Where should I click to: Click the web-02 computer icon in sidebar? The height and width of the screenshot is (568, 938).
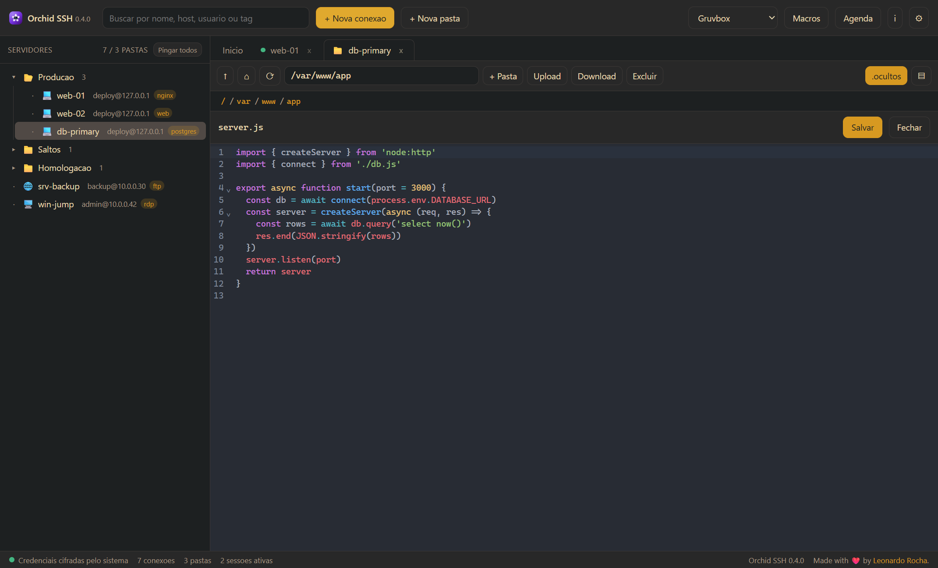[47, 113]
